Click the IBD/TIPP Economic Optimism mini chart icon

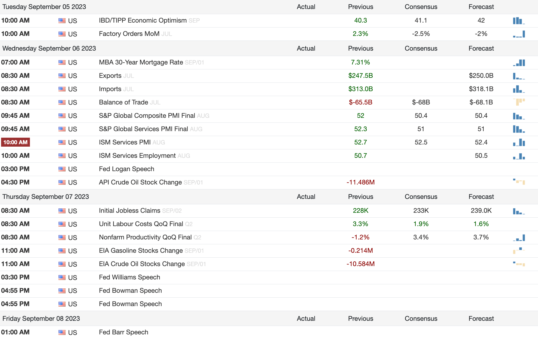click(519, 21)
